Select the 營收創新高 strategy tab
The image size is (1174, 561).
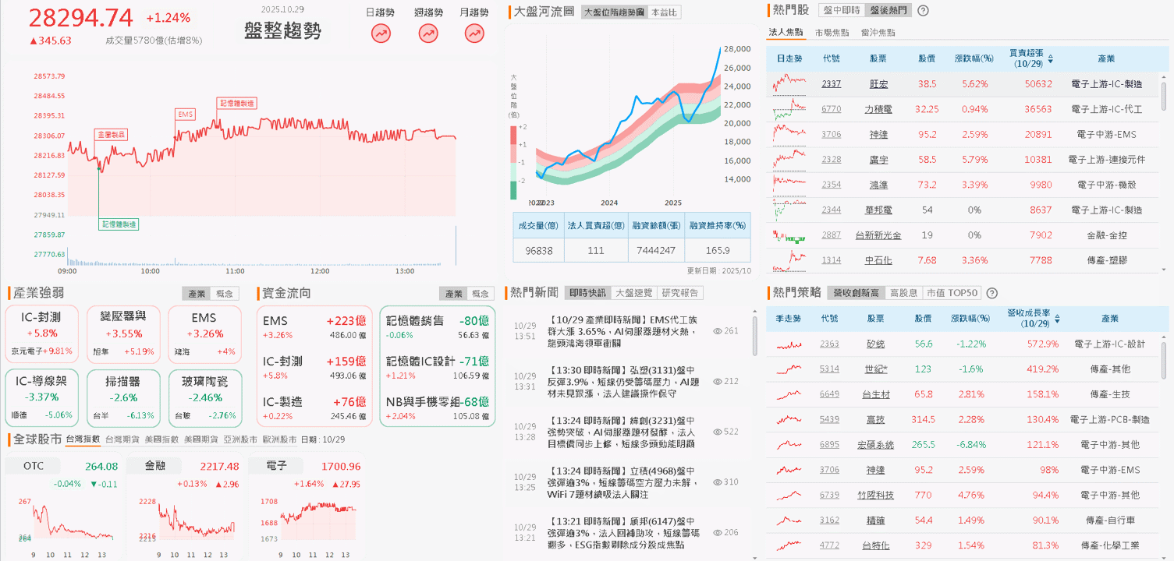(x=856, y=293)
